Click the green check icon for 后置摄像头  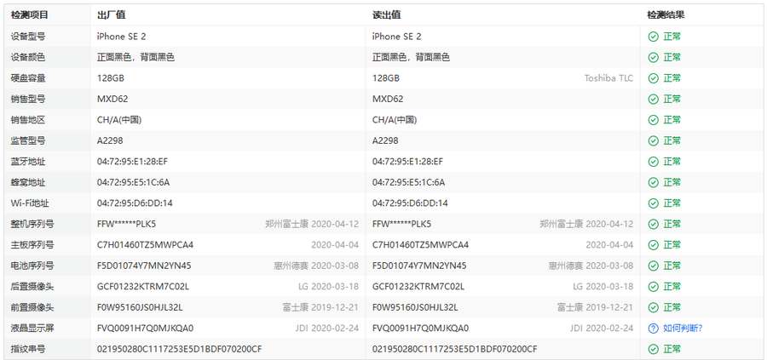click(x=653, y=286)
